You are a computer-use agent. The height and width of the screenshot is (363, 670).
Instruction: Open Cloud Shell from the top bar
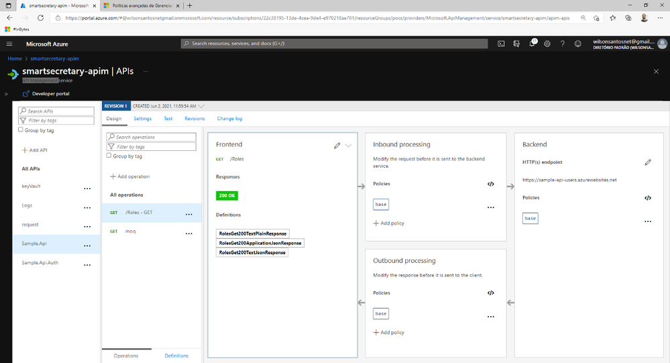click(501, 44)
